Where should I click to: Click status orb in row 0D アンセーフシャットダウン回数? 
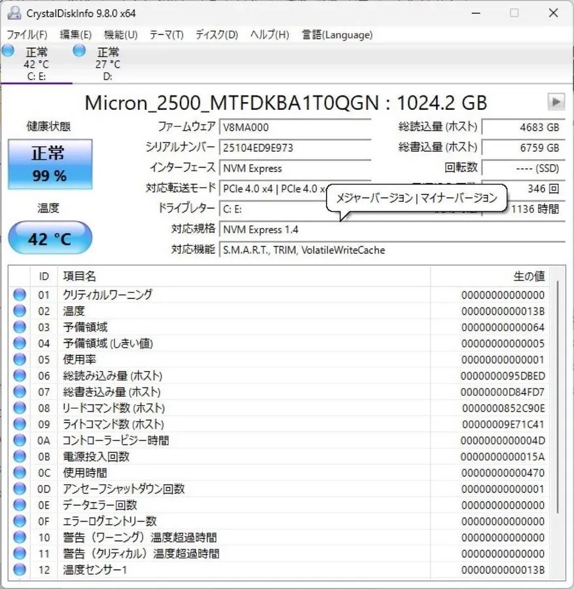tap(20, 488)
